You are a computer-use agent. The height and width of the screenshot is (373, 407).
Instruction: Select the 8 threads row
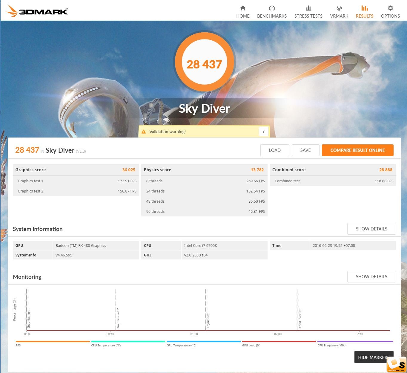click(204, 181)
